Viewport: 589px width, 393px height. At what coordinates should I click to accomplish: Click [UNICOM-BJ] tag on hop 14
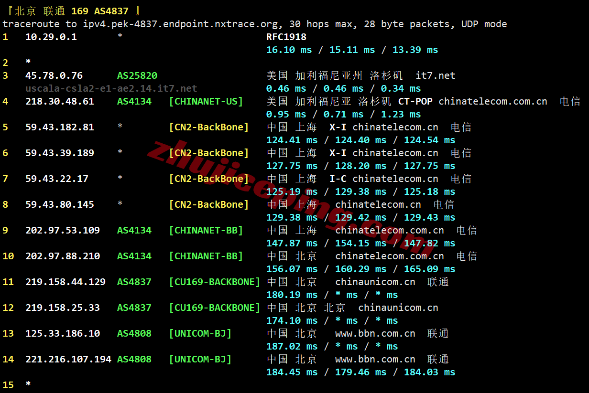tap(200, 359)
